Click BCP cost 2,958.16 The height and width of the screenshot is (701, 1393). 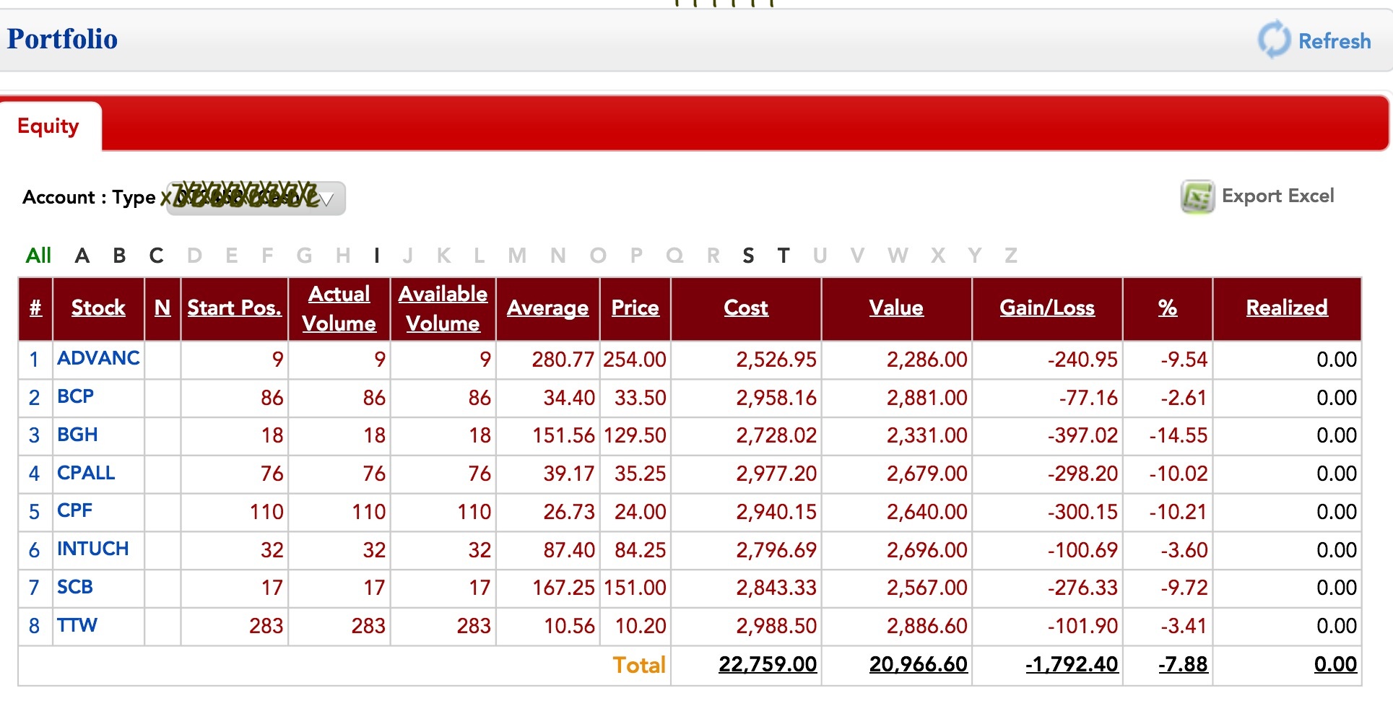coord(776,398)
